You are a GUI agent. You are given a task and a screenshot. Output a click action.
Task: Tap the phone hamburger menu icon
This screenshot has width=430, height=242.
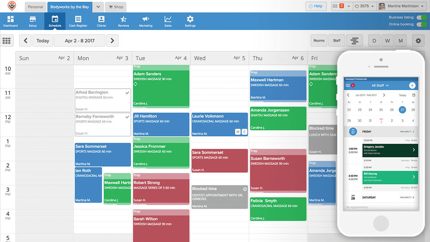[348, 86]
